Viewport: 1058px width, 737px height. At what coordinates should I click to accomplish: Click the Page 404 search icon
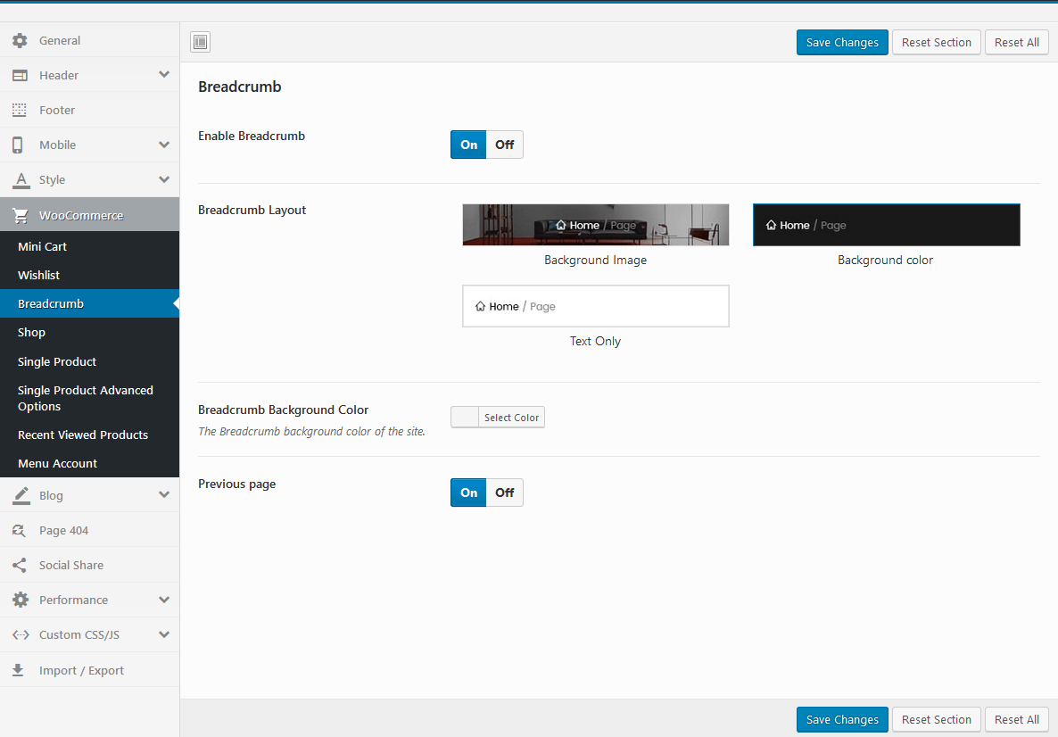tap(19, 531)
